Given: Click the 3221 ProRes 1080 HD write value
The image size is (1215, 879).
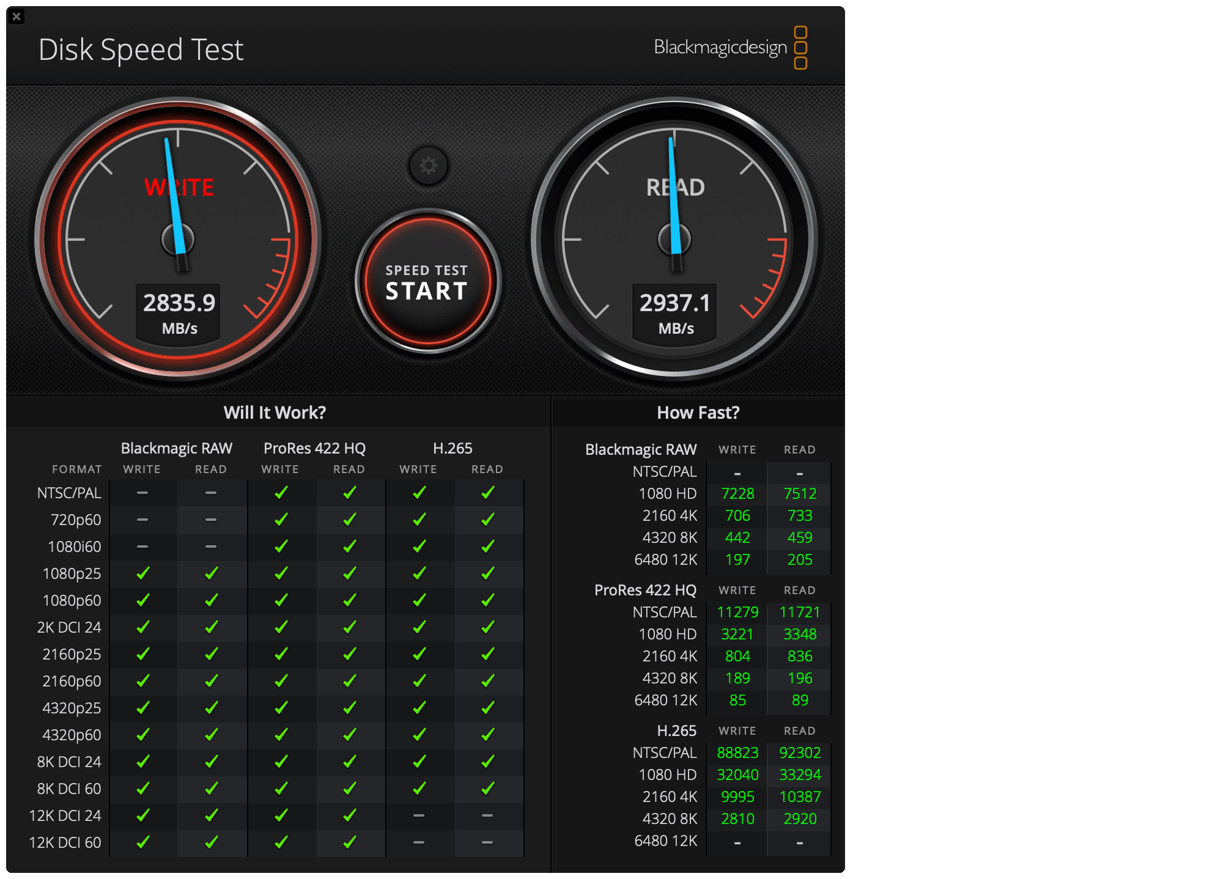Looking at the screenshot, I should click(737, 634).
